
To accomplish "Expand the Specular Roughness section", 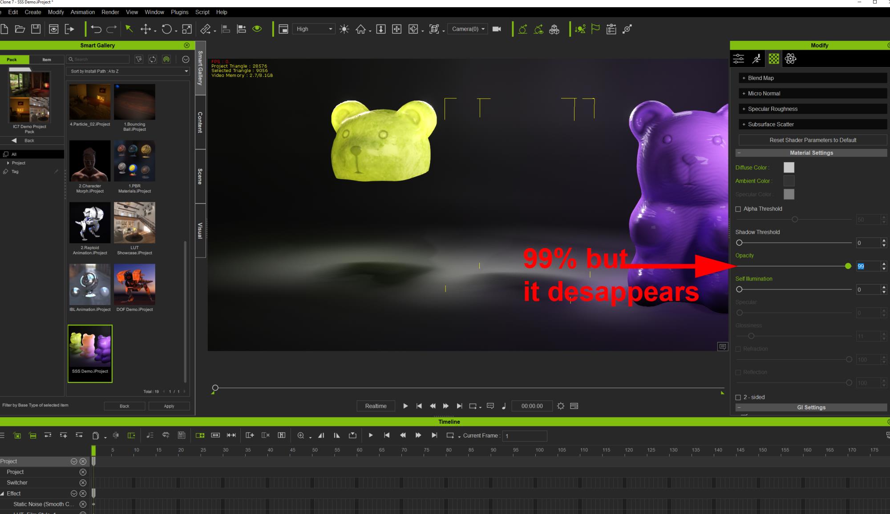I will (813, 109).
